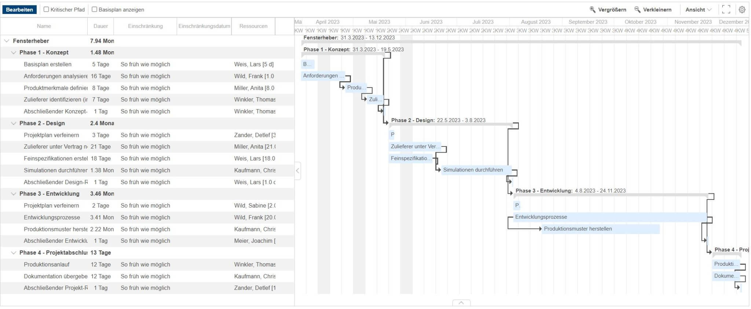Click the Entwicklungsprozesse Gantt bar
The width and height of the screenshot is (751, 309).
click(x=610, y=217)
